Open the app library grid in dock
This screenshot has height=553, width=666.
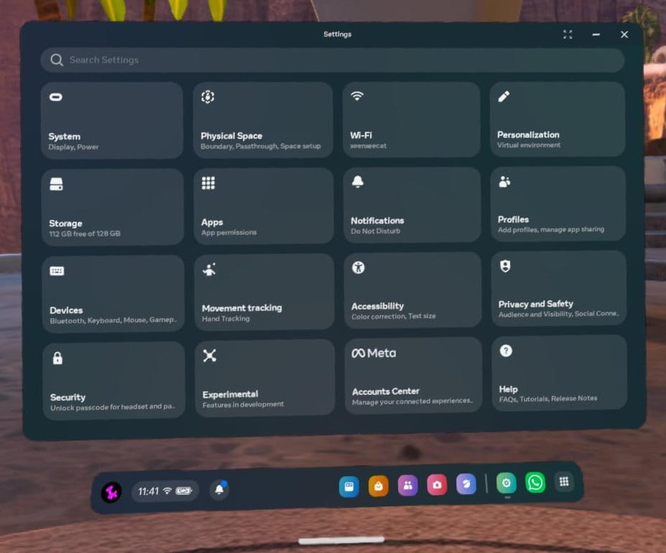pyautogui.click(x=565, y=482)
